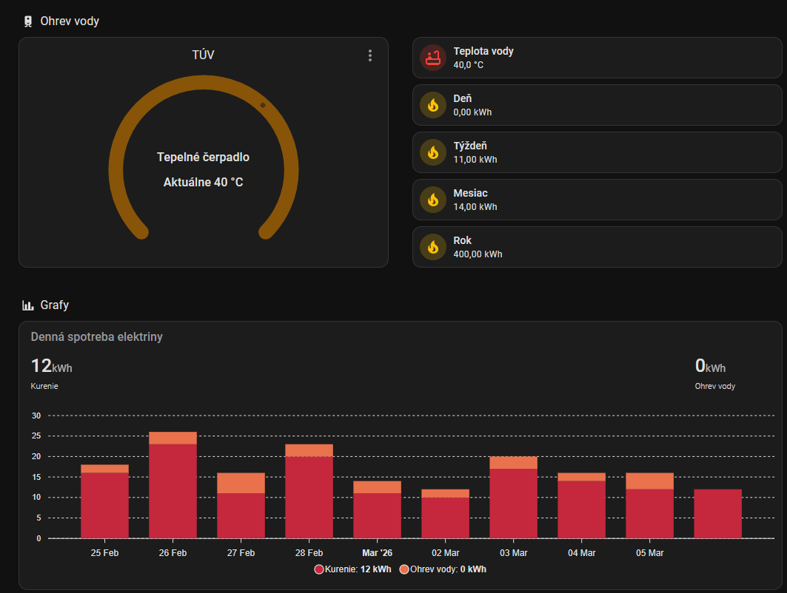This screenshot has height=593, width=787.
Task: Click the flame icon next to Deň
Action: (x=432, y=105)
